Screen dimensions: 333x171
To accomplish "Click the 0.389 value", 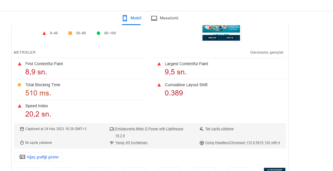I will point(174,93).
